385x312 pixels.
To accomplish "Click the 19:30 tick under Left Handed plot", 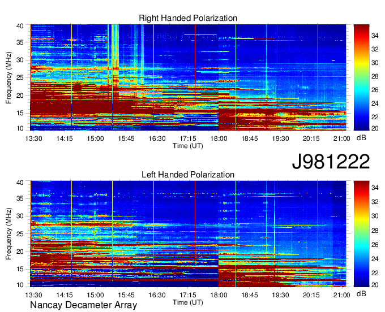I will click(280, 295).
